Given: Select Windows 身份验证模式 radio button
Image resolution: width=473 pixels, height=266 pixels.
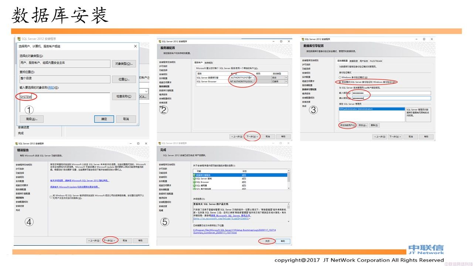Looking at the screenshot, I should [x=340, y=77].
